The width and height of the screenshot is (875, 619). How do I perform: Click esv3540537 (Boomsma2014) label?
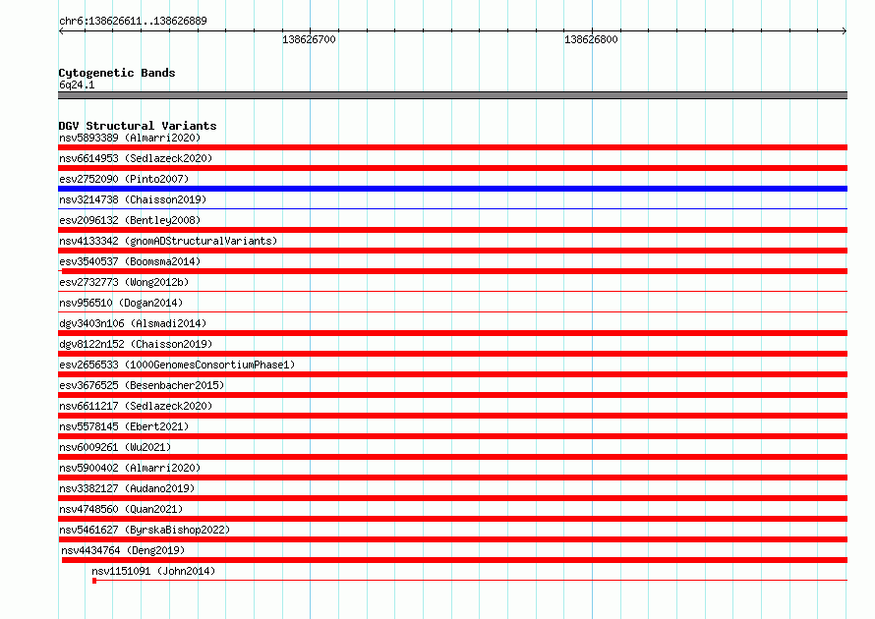[130, 261]
